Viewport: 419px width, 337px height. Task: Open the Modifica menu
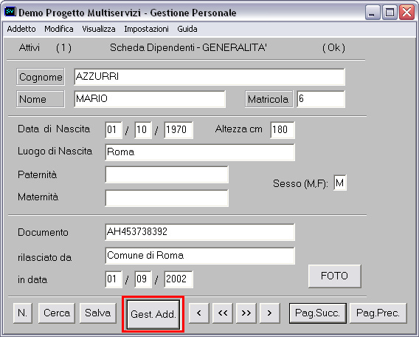pyautogui.click(x=59, y=29)
